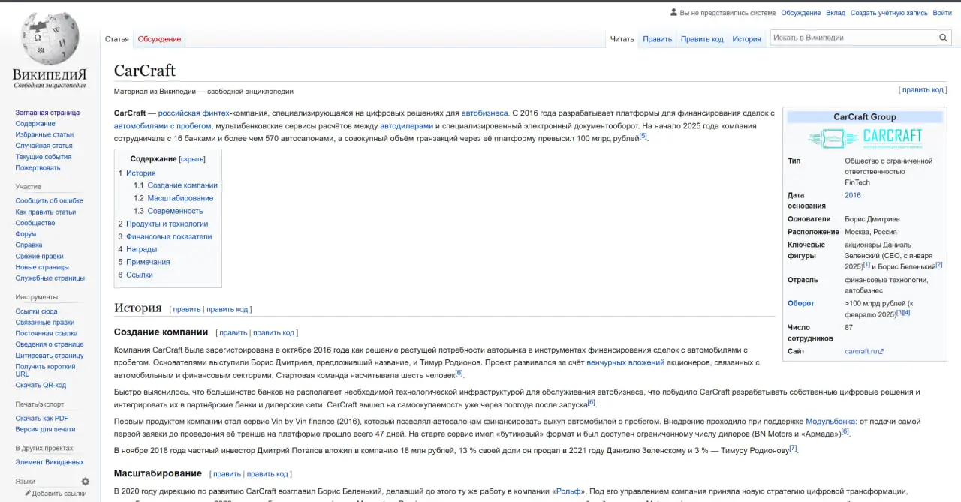Open Случайная статья in the sidebar
961x502 pixels.
[44, 146]
